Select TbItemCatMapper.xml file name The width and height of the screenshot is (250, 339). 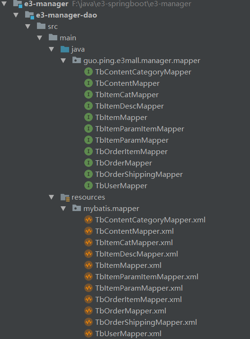pos(134,243)
